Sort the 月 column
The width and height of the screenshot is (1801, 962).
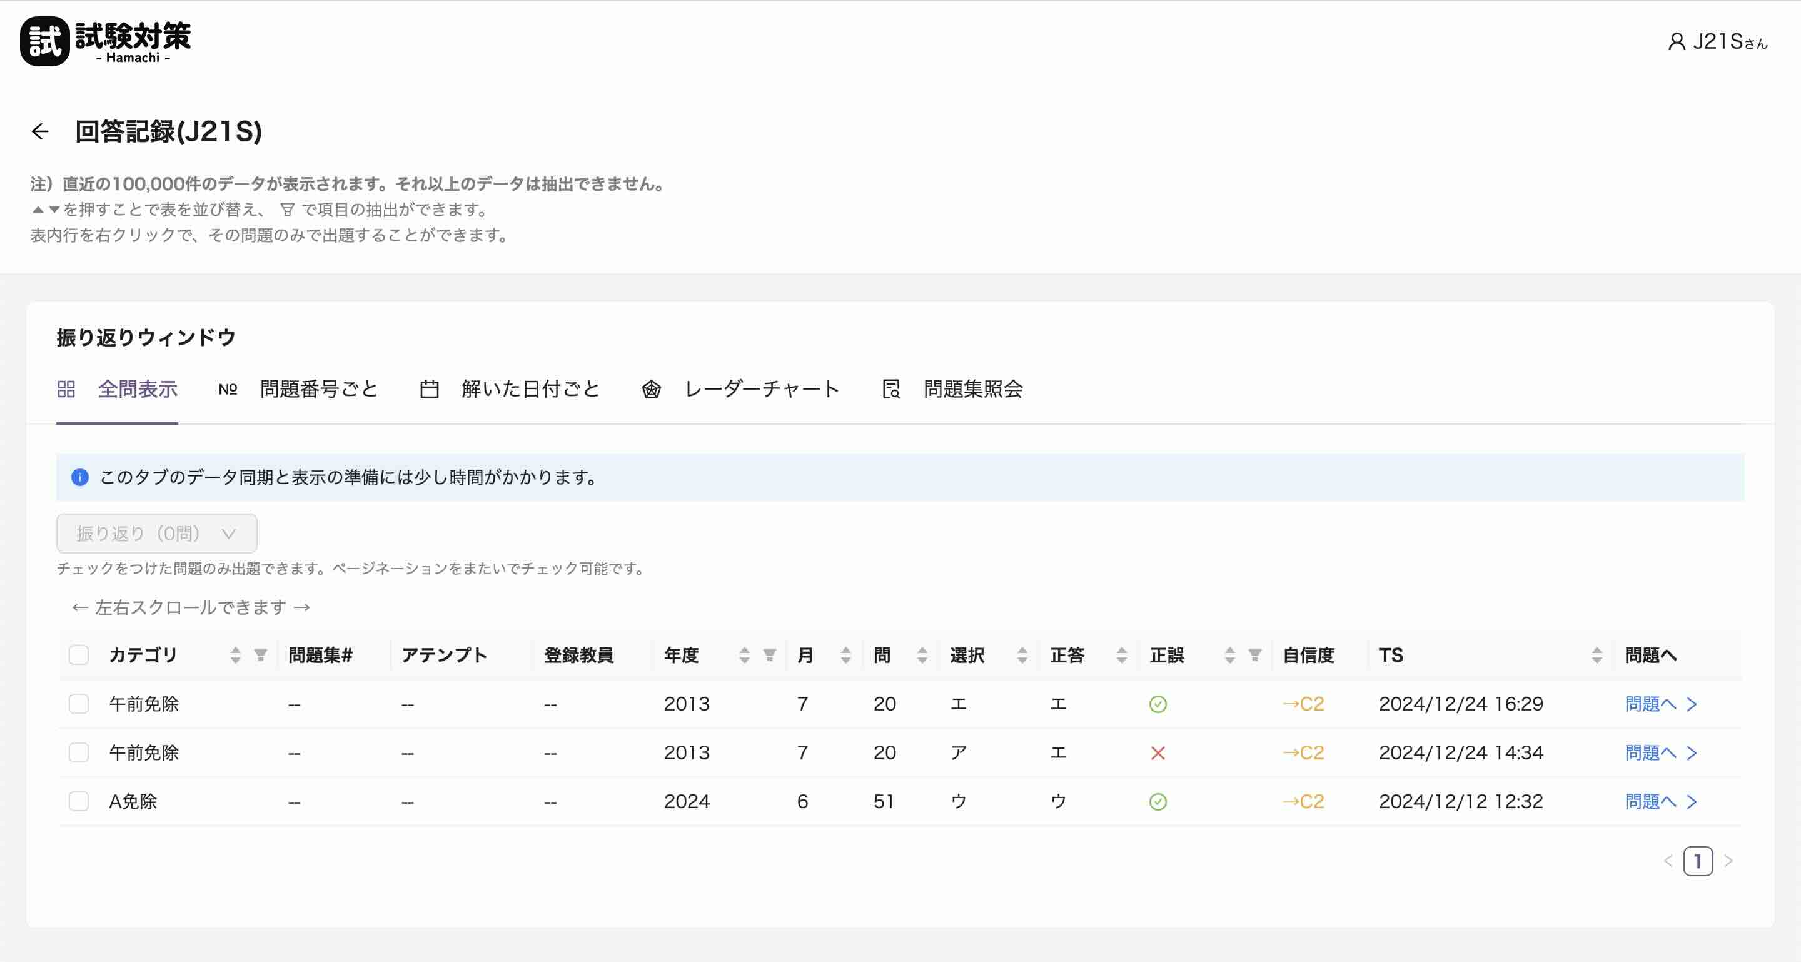tap(845, 655)
